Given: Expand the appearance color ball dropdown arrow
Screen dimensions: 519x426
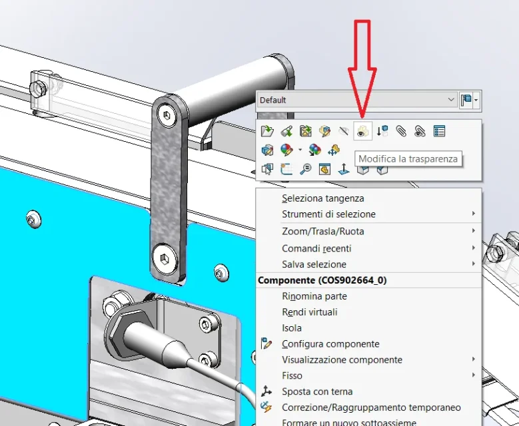Looking at the screenshot, I should 300,150.
